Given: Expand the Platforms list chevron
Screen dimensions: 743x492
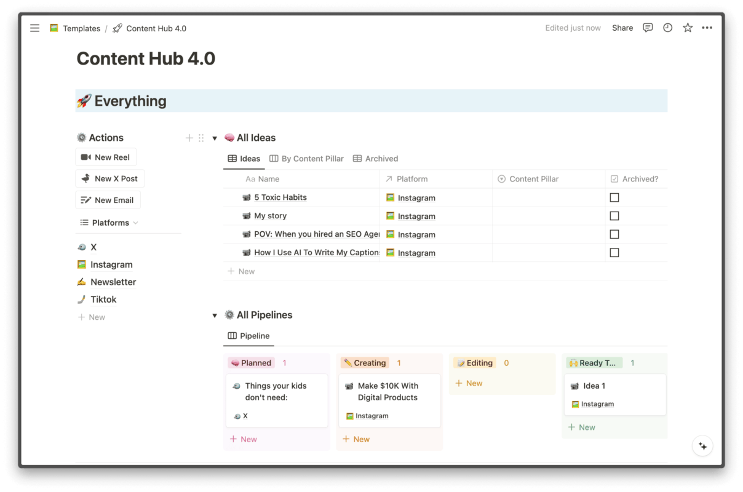Looking at the screenshot, I should click(x=136, y=223).
